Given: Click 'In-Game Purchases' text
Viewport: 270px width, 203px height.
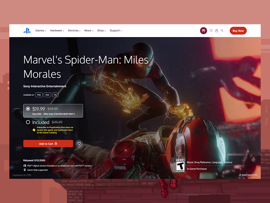Looking at the screenshot, I should [197, 169].
